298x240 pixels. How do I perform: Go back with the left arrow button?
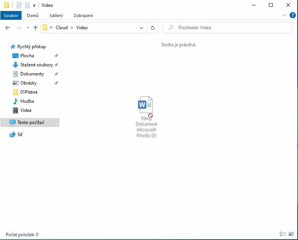8,28
